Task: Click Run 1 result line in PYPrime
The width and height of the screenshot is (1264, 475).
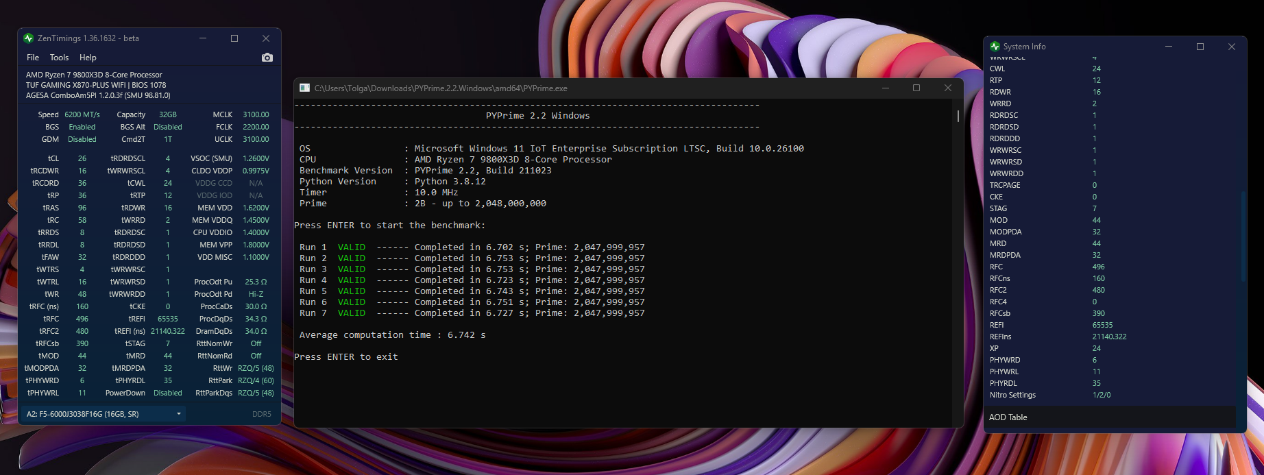Action: coord(472,247)
